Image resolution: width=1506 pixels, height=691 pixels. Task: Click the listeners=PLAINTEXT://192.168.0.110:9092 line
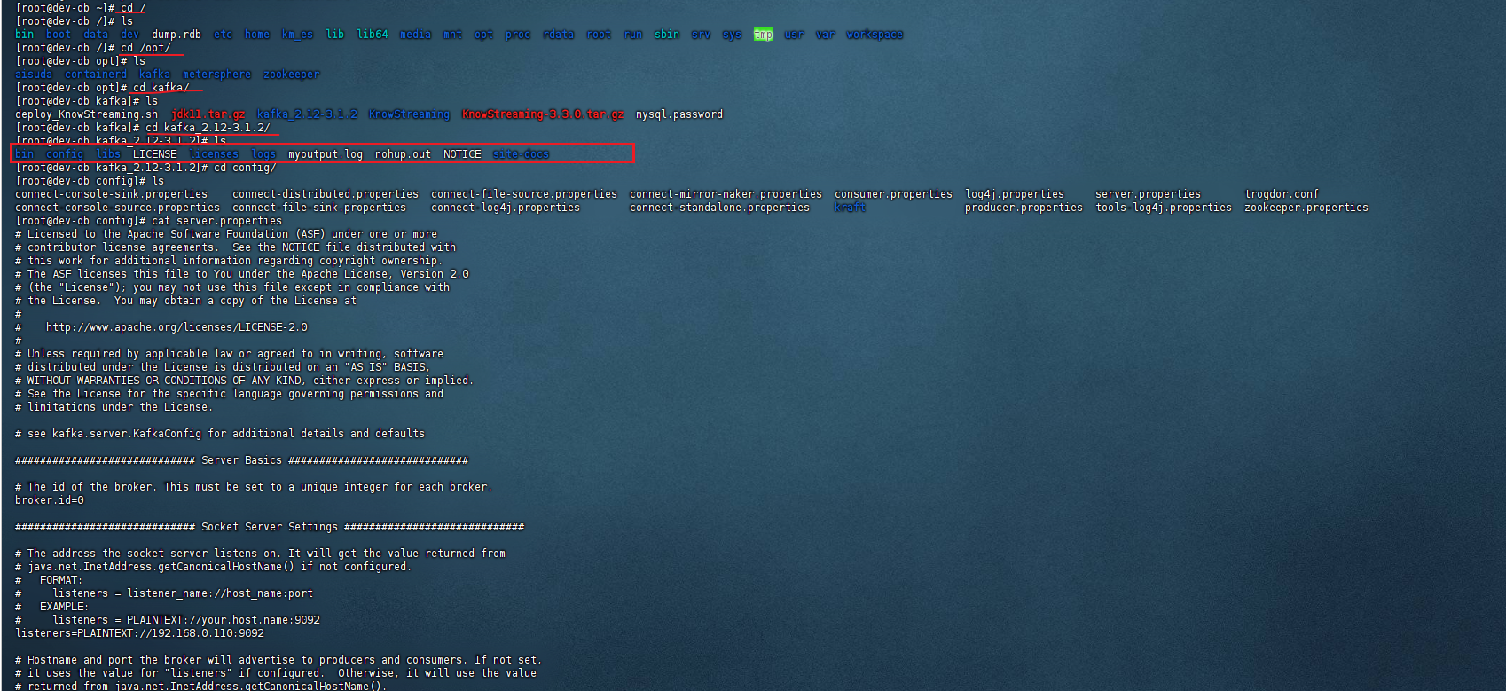tap(139, 633)
